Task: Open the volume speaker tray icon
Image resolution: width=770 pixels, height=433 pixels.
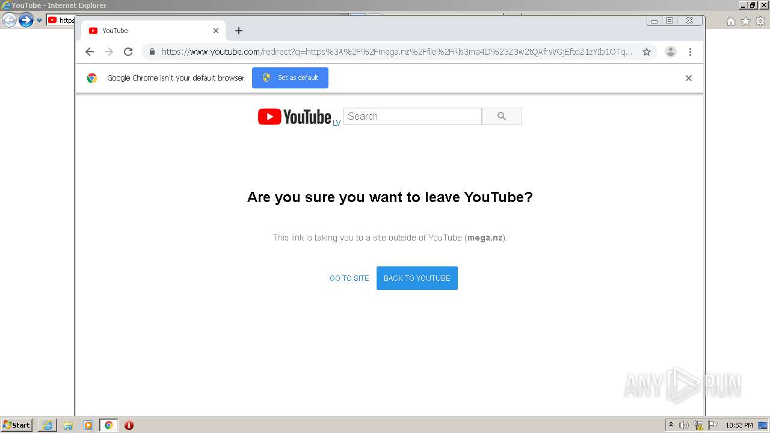Action: click(x=683, y=425)
